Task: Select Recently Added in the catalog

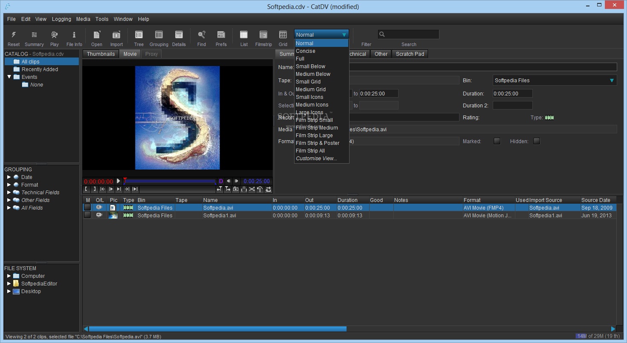Action: (x=40, y=69)
